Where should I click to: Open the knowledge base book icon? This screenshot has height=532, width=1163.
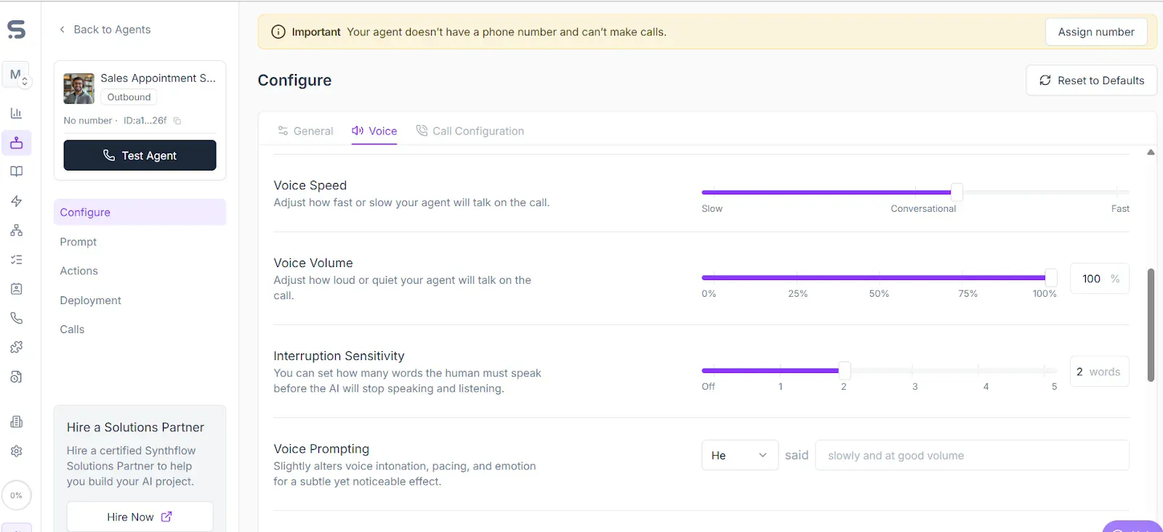click(16, 171)
